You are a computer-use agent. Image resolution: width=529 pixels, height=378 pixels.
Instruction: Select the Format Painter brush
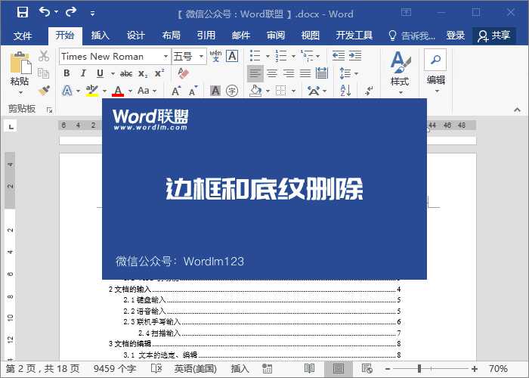(x=44, y=91)
